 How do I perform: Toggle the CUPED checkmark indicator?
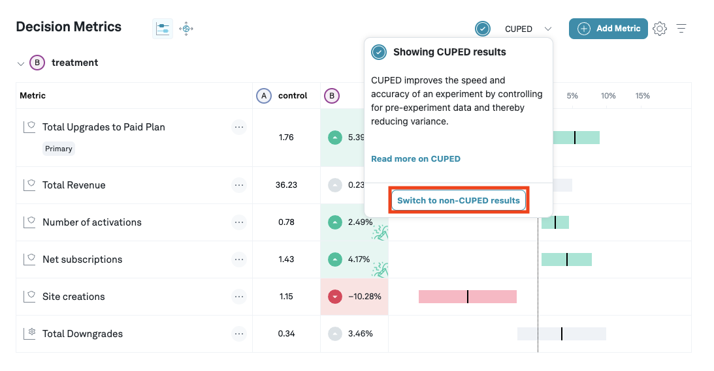(x=482, y=29)
